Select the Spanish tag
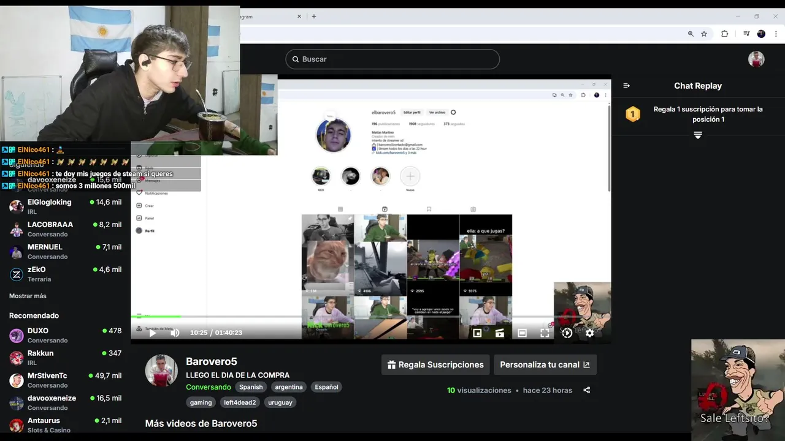Viewport: 785px width, 441px height. point(251,387)
